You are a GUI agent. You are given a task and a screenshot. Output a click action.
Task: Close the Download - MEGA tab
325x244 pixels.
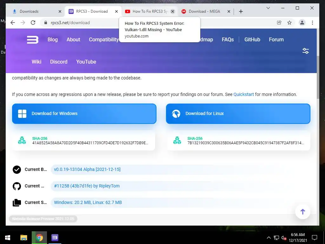pyautogui.click(x=229, y=11)
